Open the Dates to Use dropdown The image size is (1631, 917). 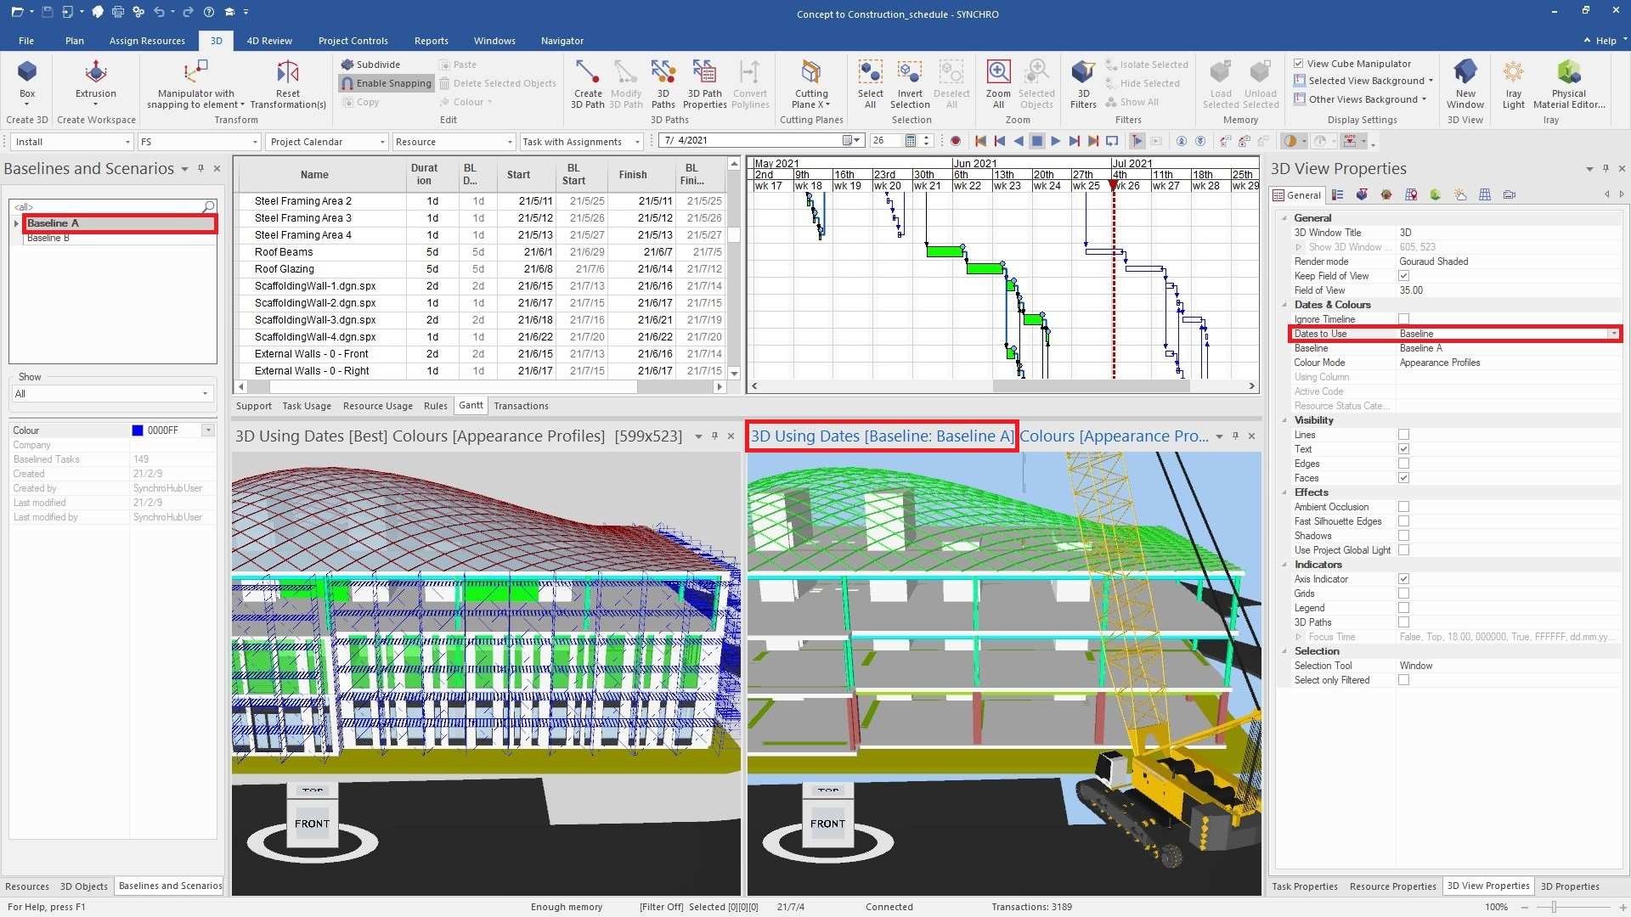[1613, 334]
